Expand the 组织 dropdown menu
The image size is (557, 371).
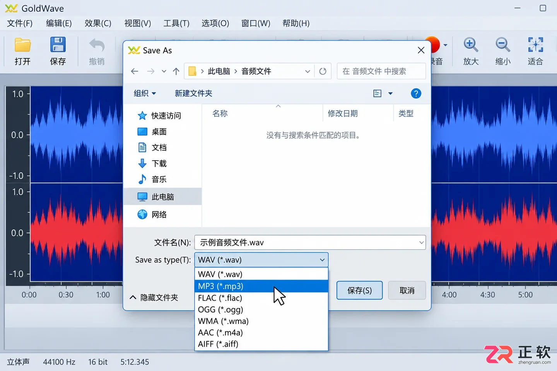click(x=145, y=93)
